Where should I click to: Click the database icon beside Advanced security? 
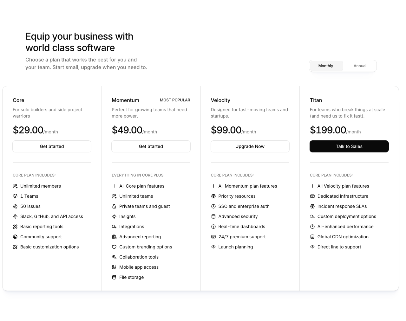[213, 216]
